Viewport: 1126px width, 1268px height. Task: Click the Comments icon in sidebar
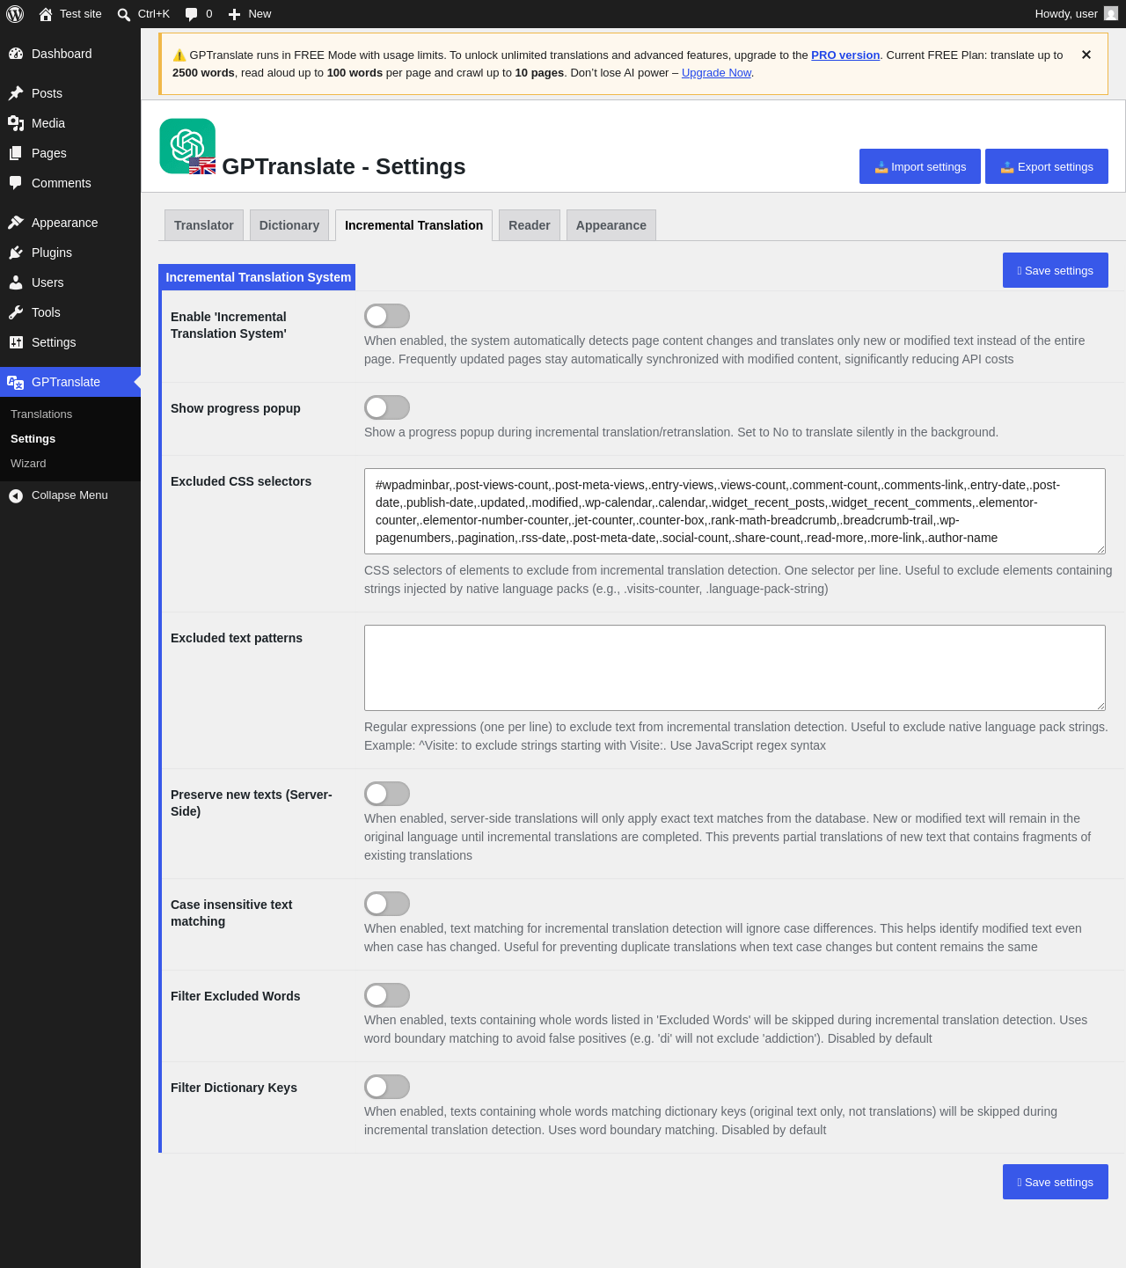[x=16, y=183]
